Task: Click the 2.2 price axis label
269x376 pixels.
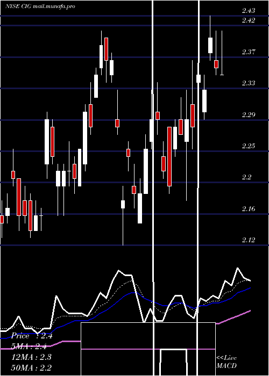Action: [x=246, y=177]
